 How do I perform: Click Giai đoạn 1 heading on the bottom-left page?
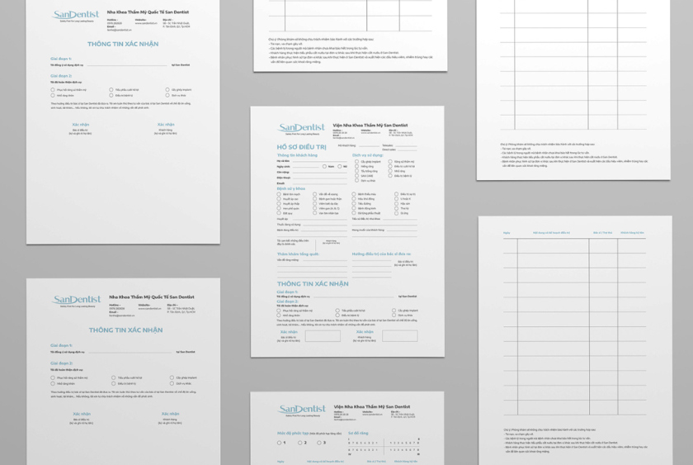(x=61, y=345)
